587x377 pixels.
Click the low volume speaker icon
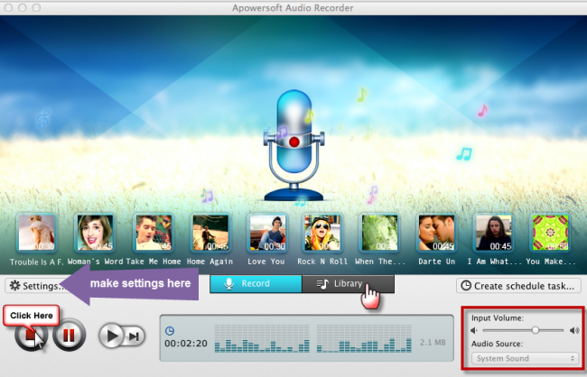(474, 330)
